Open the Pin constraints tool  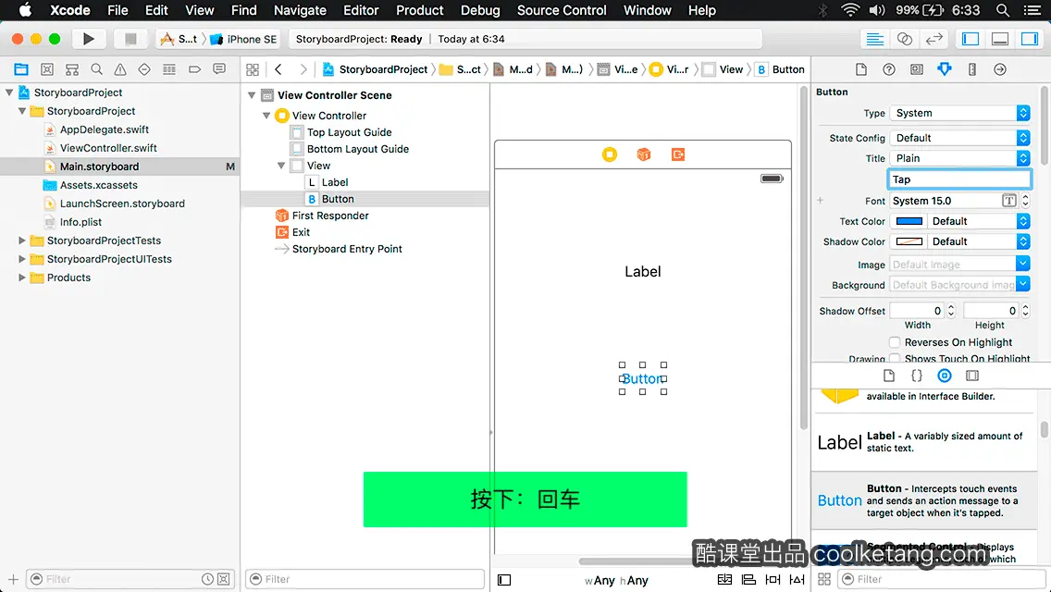(x=773, y=579)
